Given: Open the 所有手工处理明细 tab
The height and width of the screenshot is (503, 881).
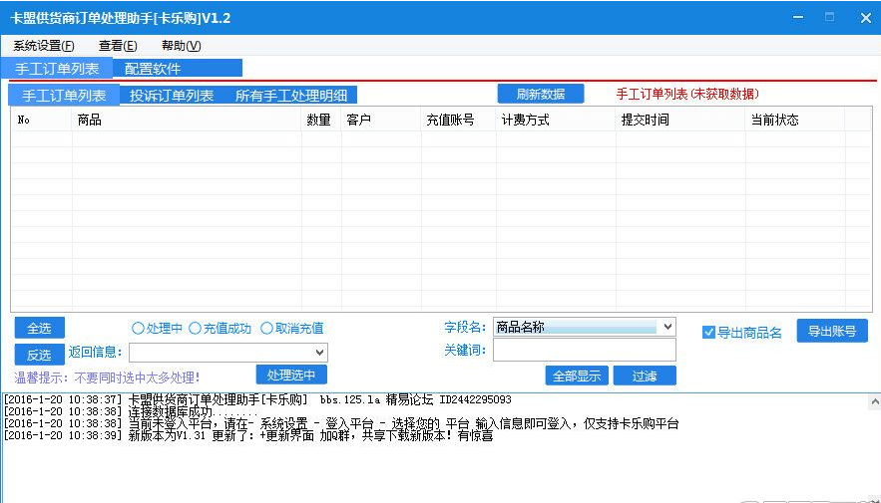Looking at the screenshot, I should coord(291,96).
